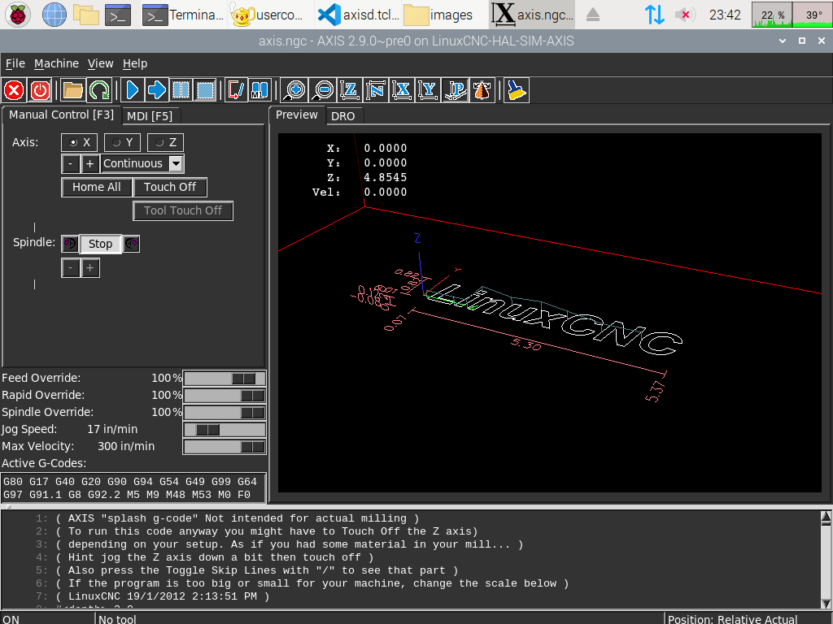Increase spindle speed with plus button
This screenshot has width=833, height=624.
89,268
